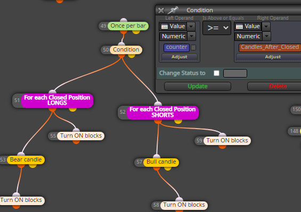Click the Candles_After_Closed variable field
This screenshot has width=301, height=212.
[x=270, y=47]
